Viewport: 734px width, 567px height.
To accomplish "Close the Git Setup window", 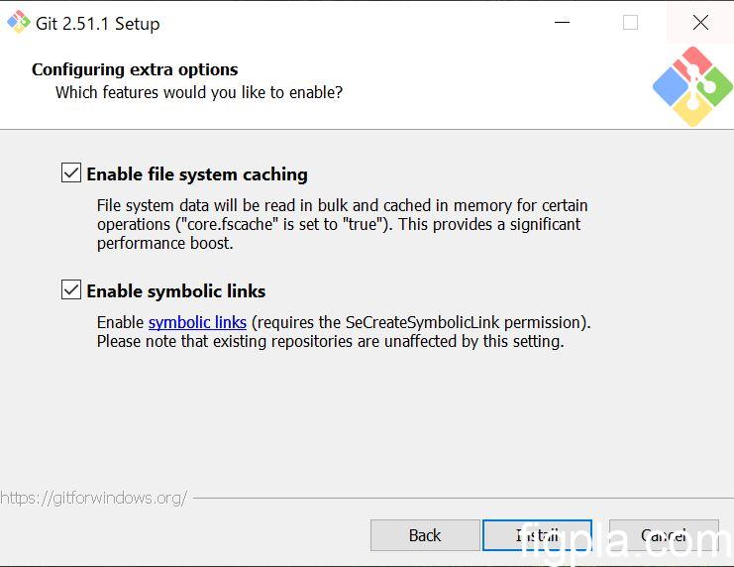I will [x=700, y=23].
